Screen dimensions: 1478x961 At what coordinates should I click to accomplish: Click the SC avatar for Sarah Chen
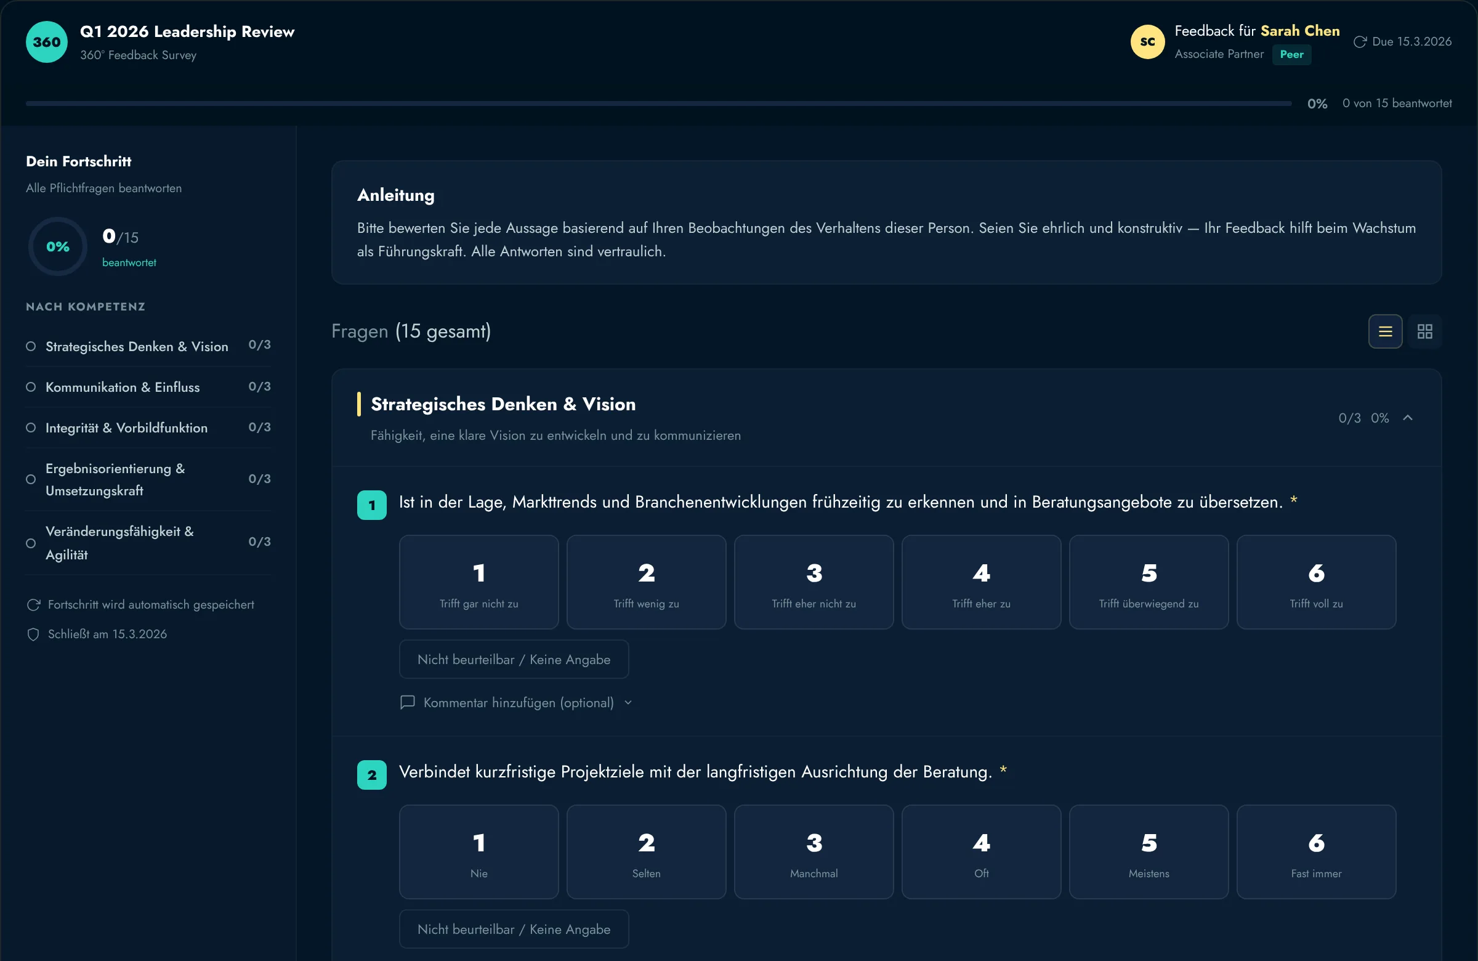click(x=1147, y=43)
